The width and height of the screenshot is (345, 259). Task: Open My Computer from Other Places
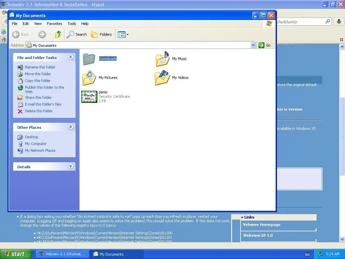[x=36, y=144]
